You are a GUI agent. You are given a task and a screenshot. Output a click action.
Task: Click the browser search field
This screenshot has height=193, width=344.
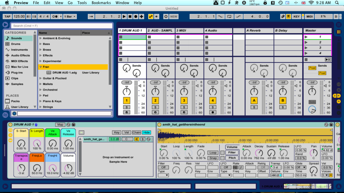62,25
